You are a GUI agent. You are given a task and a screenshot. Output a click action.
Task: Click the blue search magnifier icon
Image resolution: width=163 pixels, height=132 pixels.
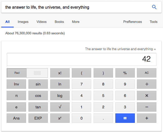click(x=154, y=7)
